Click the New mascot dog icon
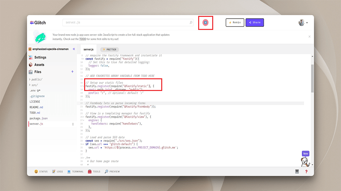Screen dimensions: 341x191 click(x=305, y=162)
